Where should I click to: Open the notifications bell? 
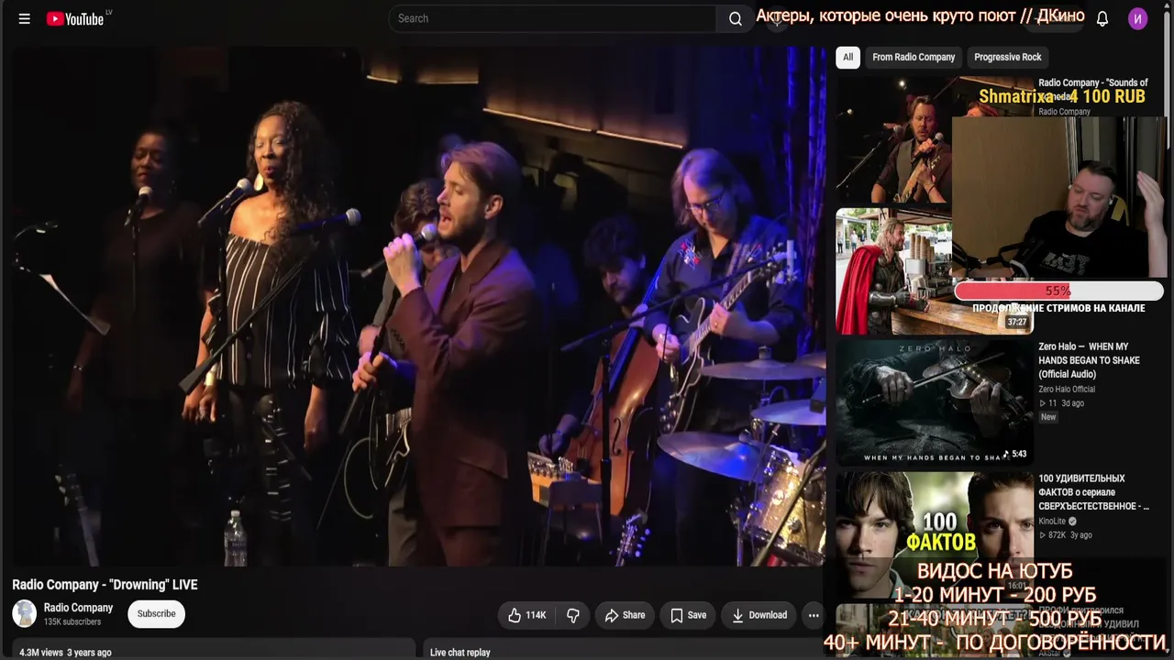click(x=1102, y=18)
